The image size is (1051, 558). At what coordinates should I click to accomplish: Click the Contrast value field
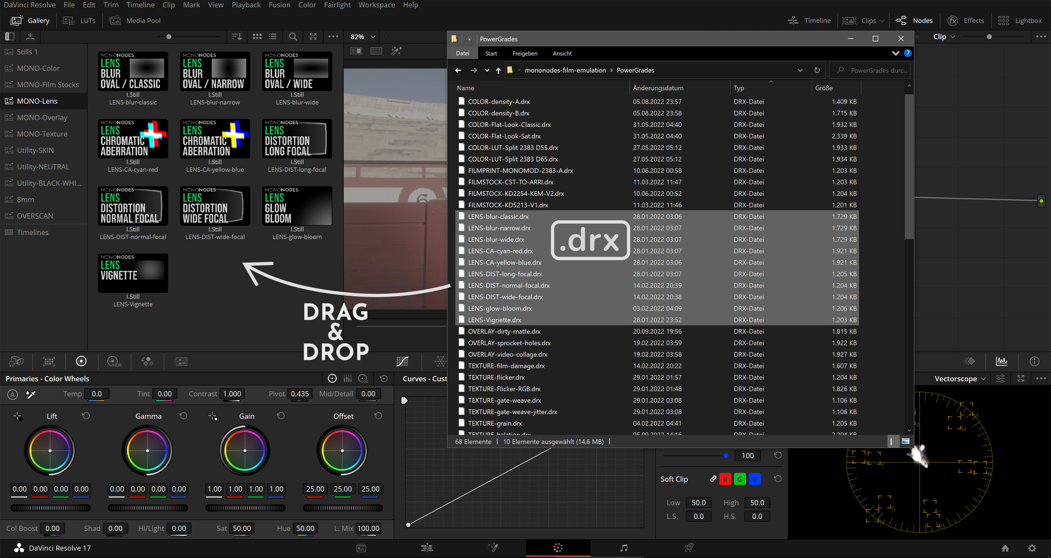(232, 394)
